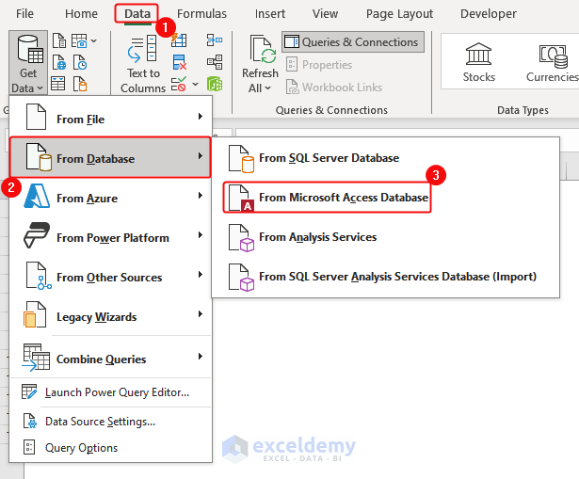Click the Get Data cylinder icon

coord(29,49)
